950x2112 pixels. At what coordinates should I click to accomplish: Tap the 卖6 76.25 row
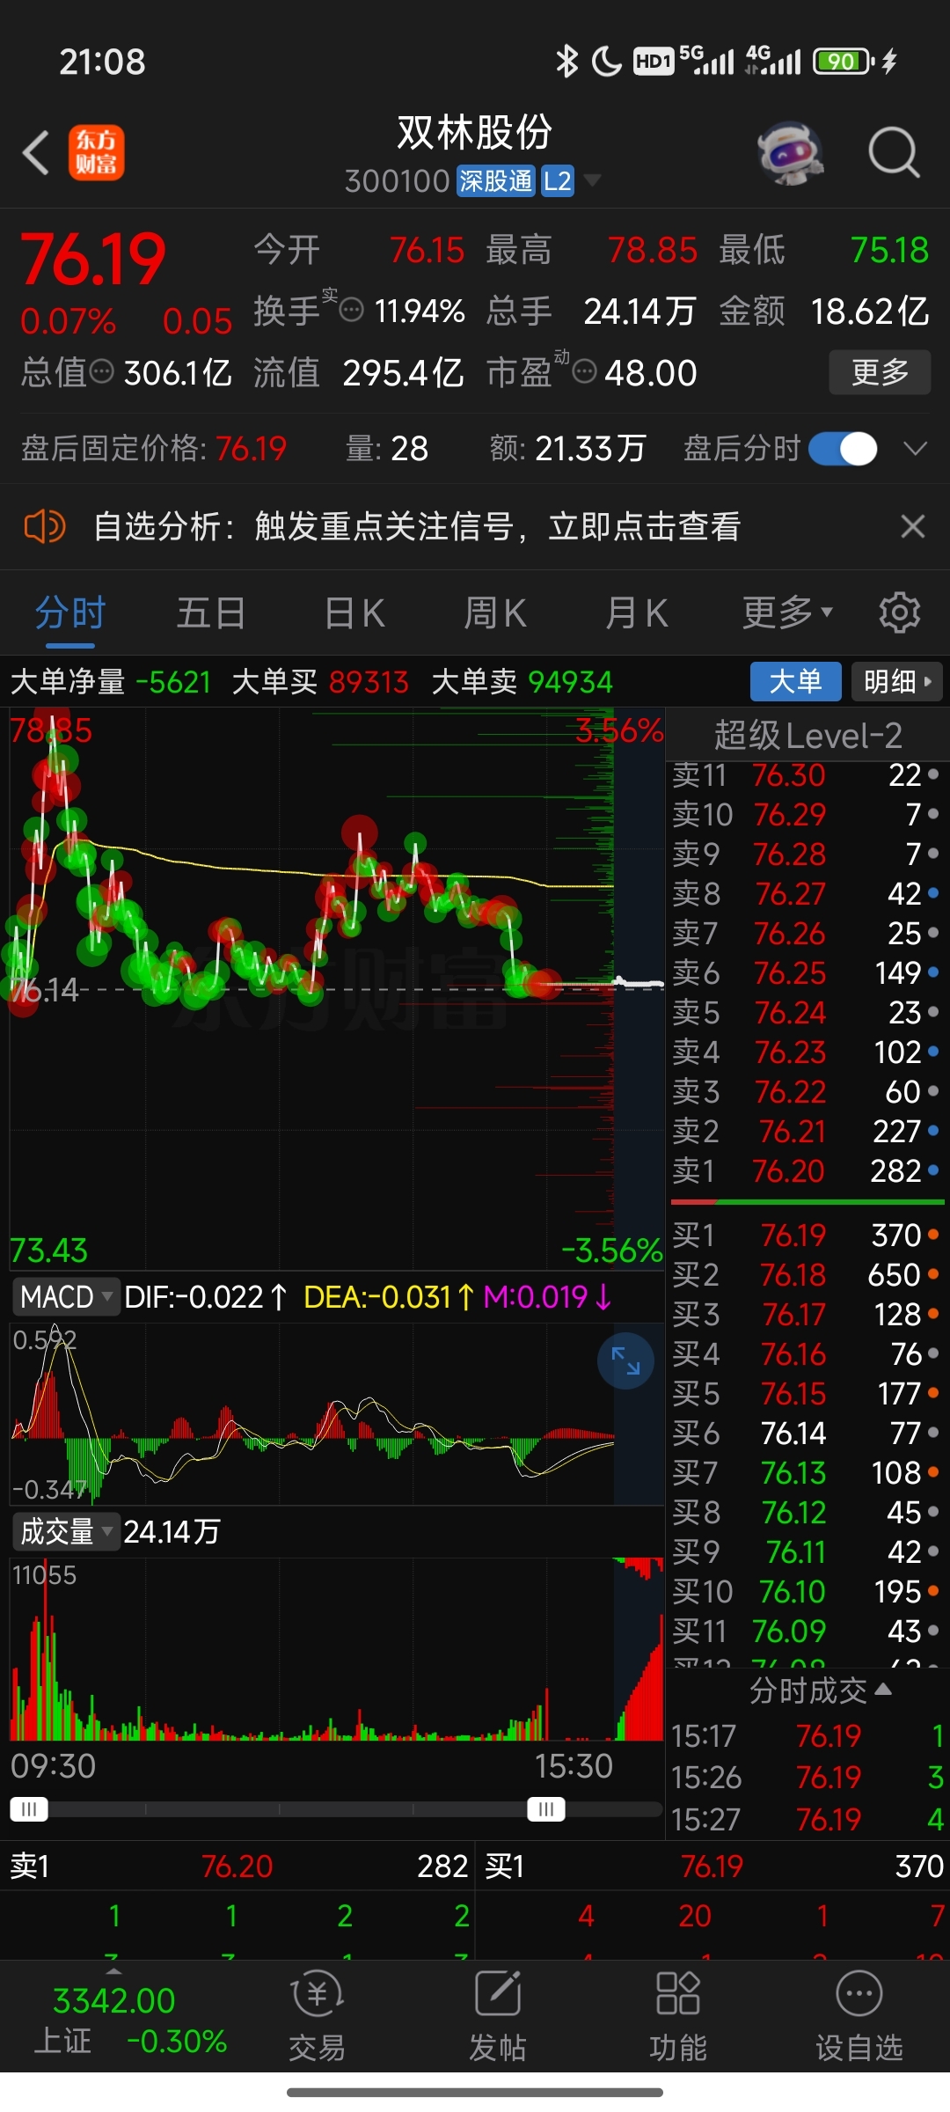(x=807, y=972)
